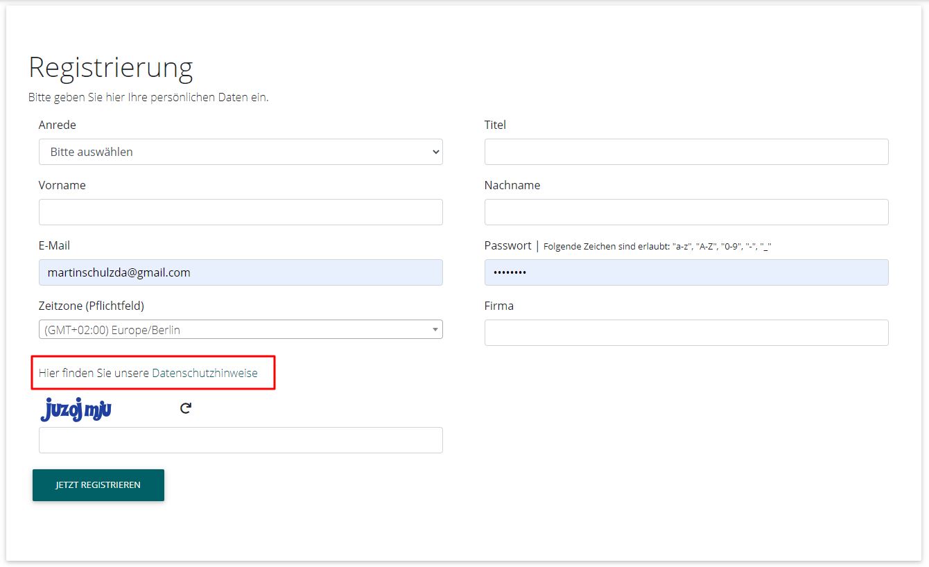
Task: Reload the captcha with the refresh icon
Action: pyautogui.click(x=185, y=408)
